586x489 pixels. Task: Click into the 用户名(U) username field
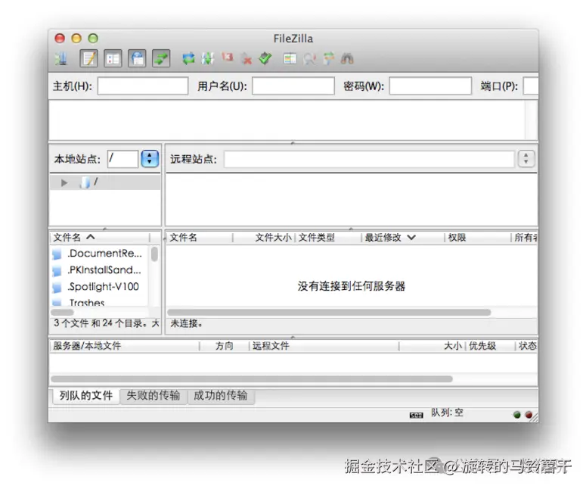click(293, 86)
